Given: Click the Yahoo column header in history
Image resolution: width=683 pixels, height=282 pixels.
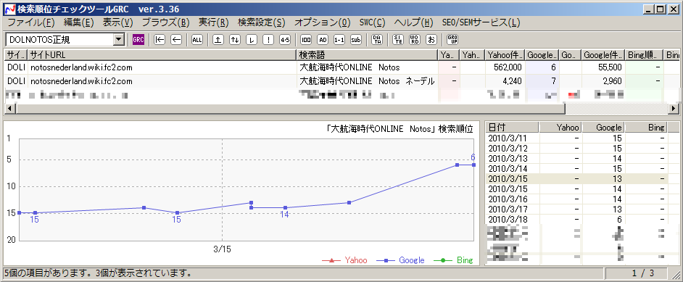Looking at the screenshot, I should click(560, 127).
